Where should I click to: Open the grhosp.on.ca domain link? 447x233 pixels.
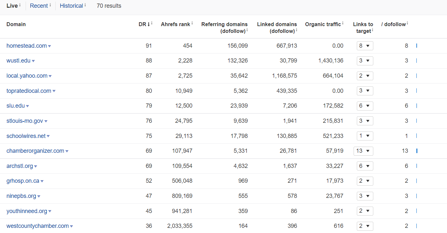23,181
